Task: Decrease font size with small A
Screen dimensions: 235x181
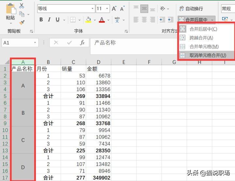Action: click(122, 8)
